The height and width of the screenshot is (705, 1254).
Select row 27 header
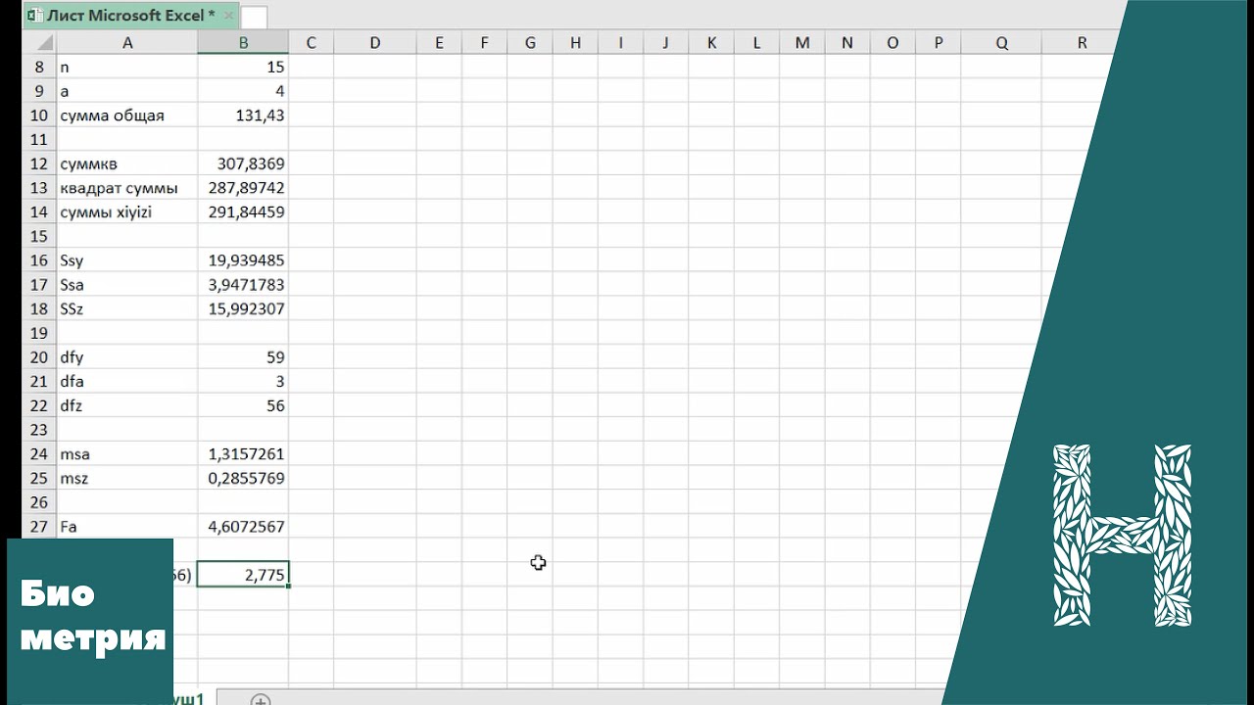[39, 527]
